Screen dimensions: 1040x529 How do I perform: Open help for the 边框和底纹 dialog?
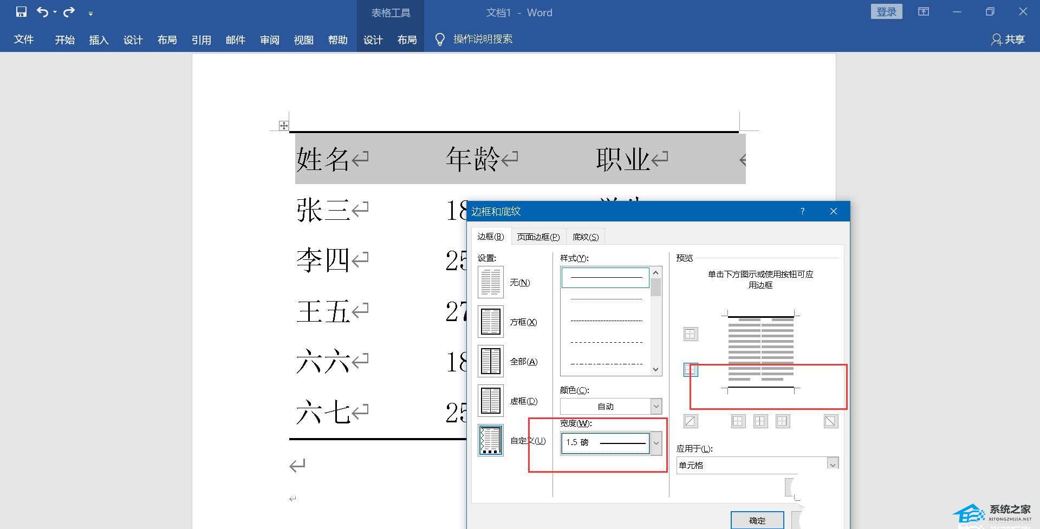click(x=802, y=211)
